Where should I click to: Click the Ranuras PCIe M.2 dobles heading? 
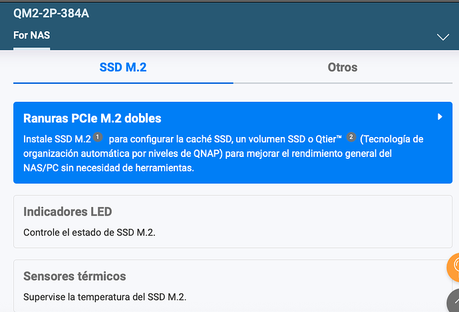92,118
